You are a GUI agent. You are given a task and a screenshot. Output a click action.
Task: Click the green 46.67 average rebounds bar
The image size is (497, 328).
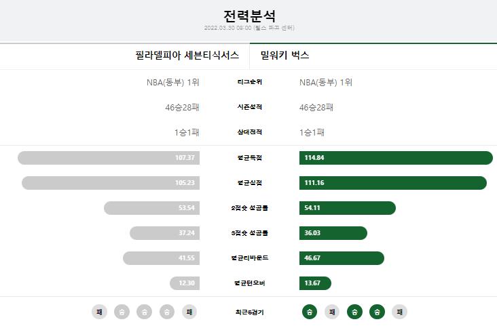click(x=342, y=258)
